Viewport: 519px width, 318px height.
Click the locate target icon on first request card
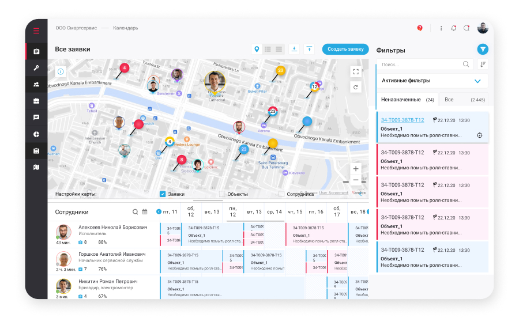click(x=480, y=135)
